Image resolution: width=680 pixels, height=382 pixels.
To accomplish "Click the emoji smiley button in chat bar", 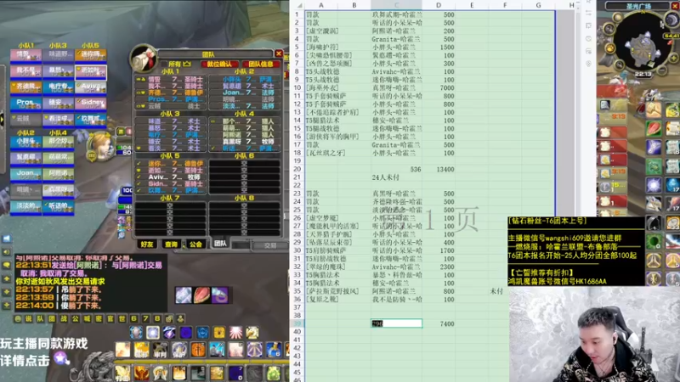I will pos(17,319).
